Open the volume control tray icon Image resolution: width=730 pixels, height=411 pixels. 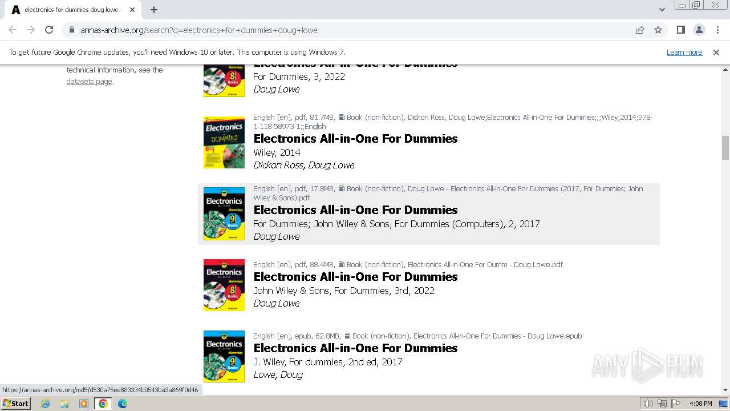(648, 404)
